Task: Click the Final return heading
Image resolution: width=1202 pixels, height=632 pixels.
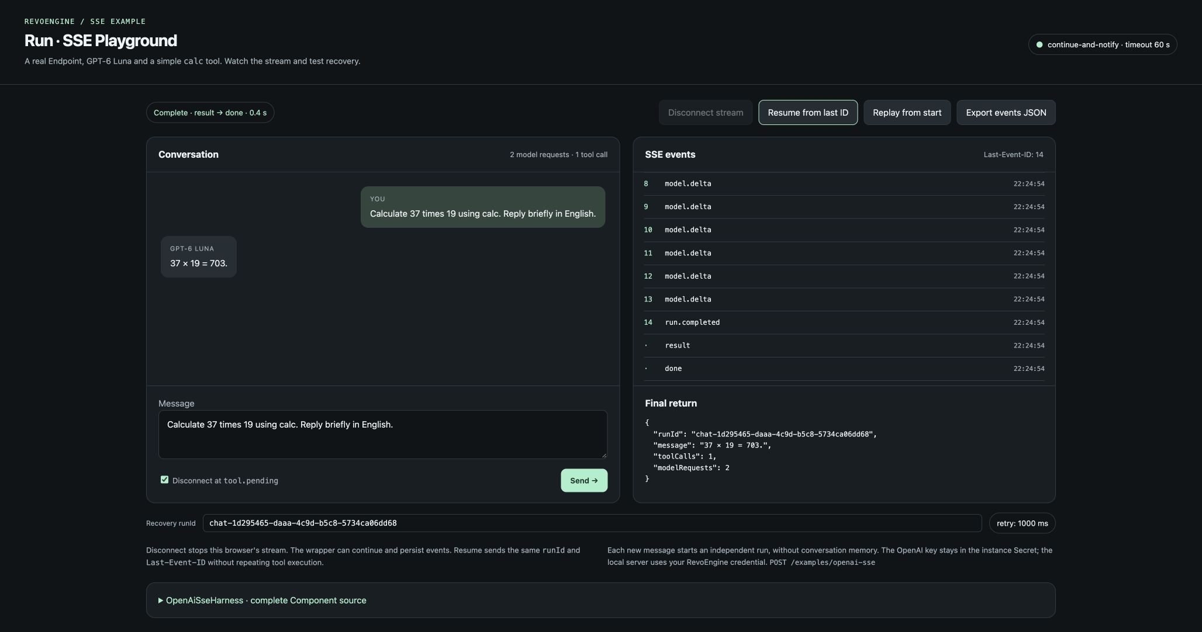Action: (x=671, y=404)
